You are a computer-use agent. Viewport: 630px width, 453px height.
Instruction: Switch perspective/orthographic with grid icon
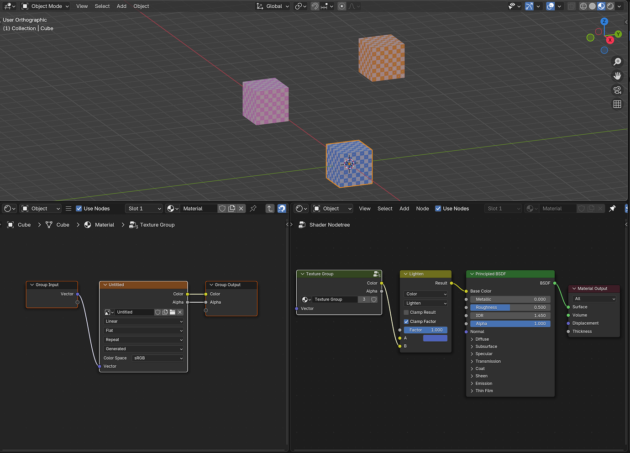coord(617,104)
